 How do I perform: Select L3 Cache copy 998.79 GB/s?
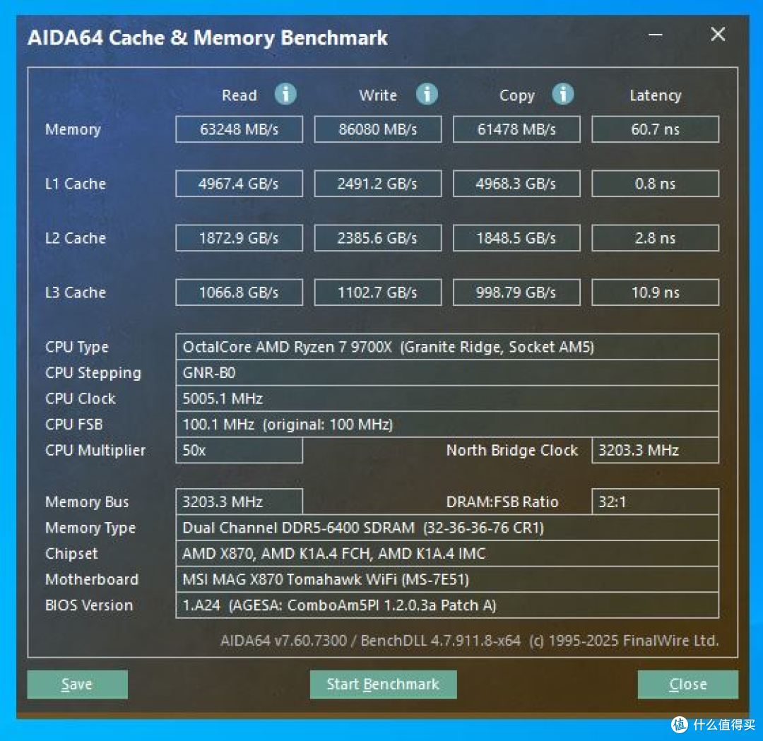[516, 292]
